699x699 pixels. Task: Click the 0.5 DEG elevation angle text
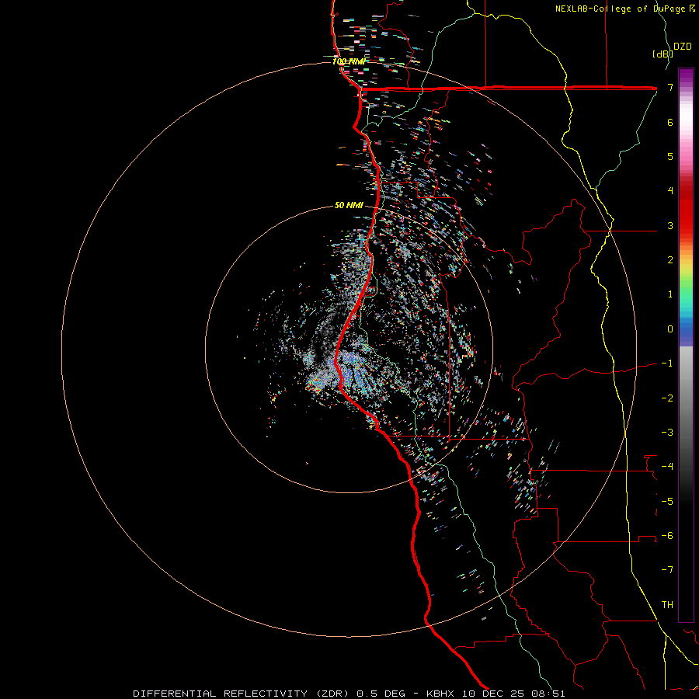(x=381, y=694)
